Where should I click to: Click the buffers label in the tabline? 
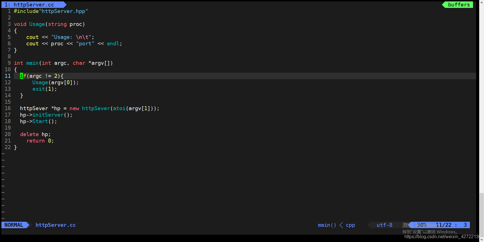point(459,5)
